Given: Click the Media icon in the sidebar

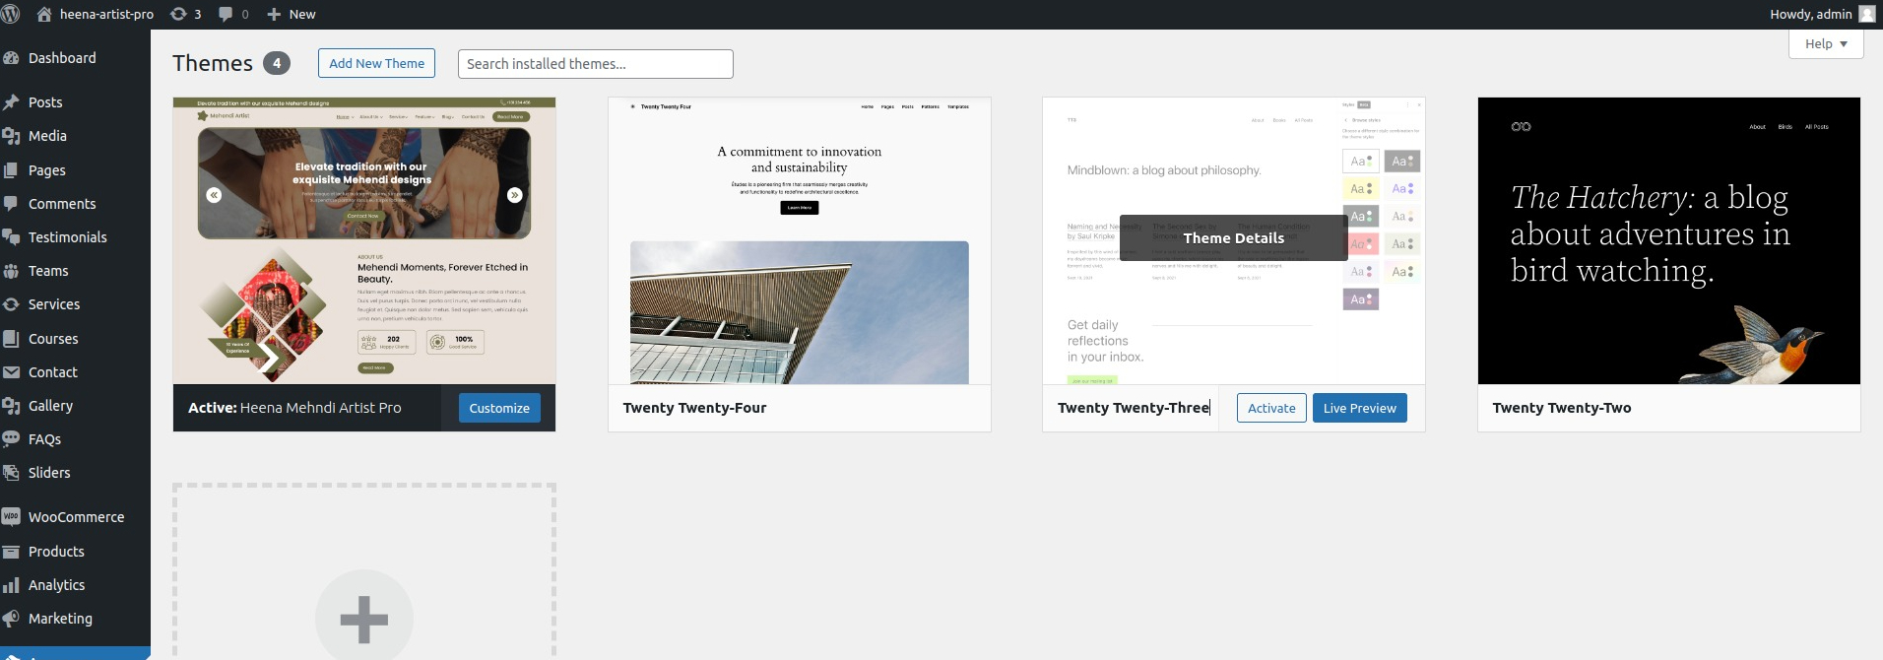Looking at the screenshot, I should point(11,136).
